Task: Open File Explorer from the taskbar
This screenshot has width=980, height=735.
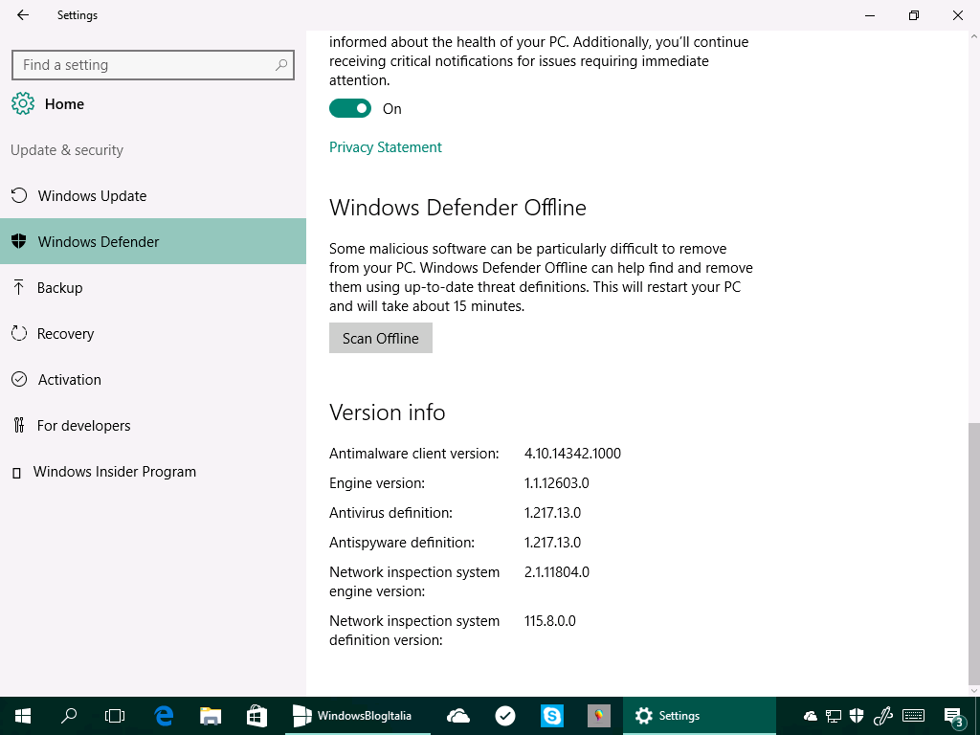Action: point(211,716)
